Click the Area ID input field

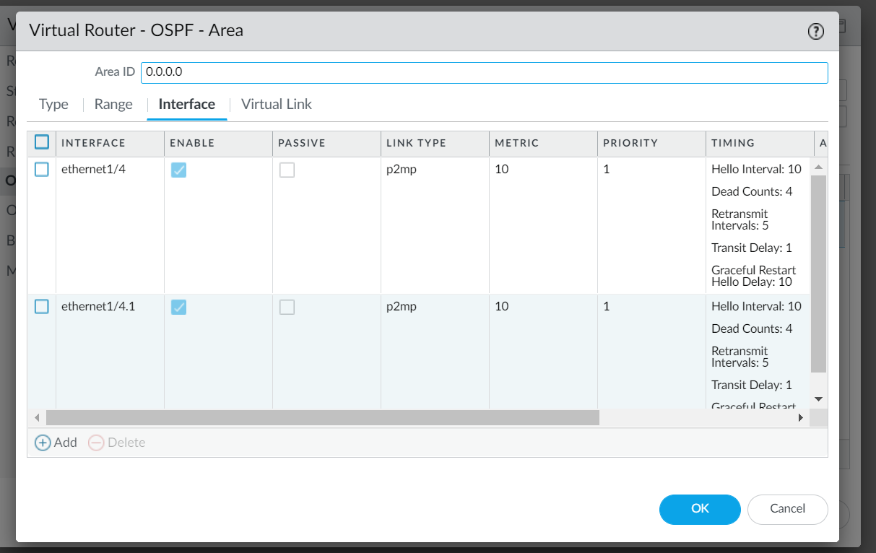pyautogui.click(x=484, y=72)
